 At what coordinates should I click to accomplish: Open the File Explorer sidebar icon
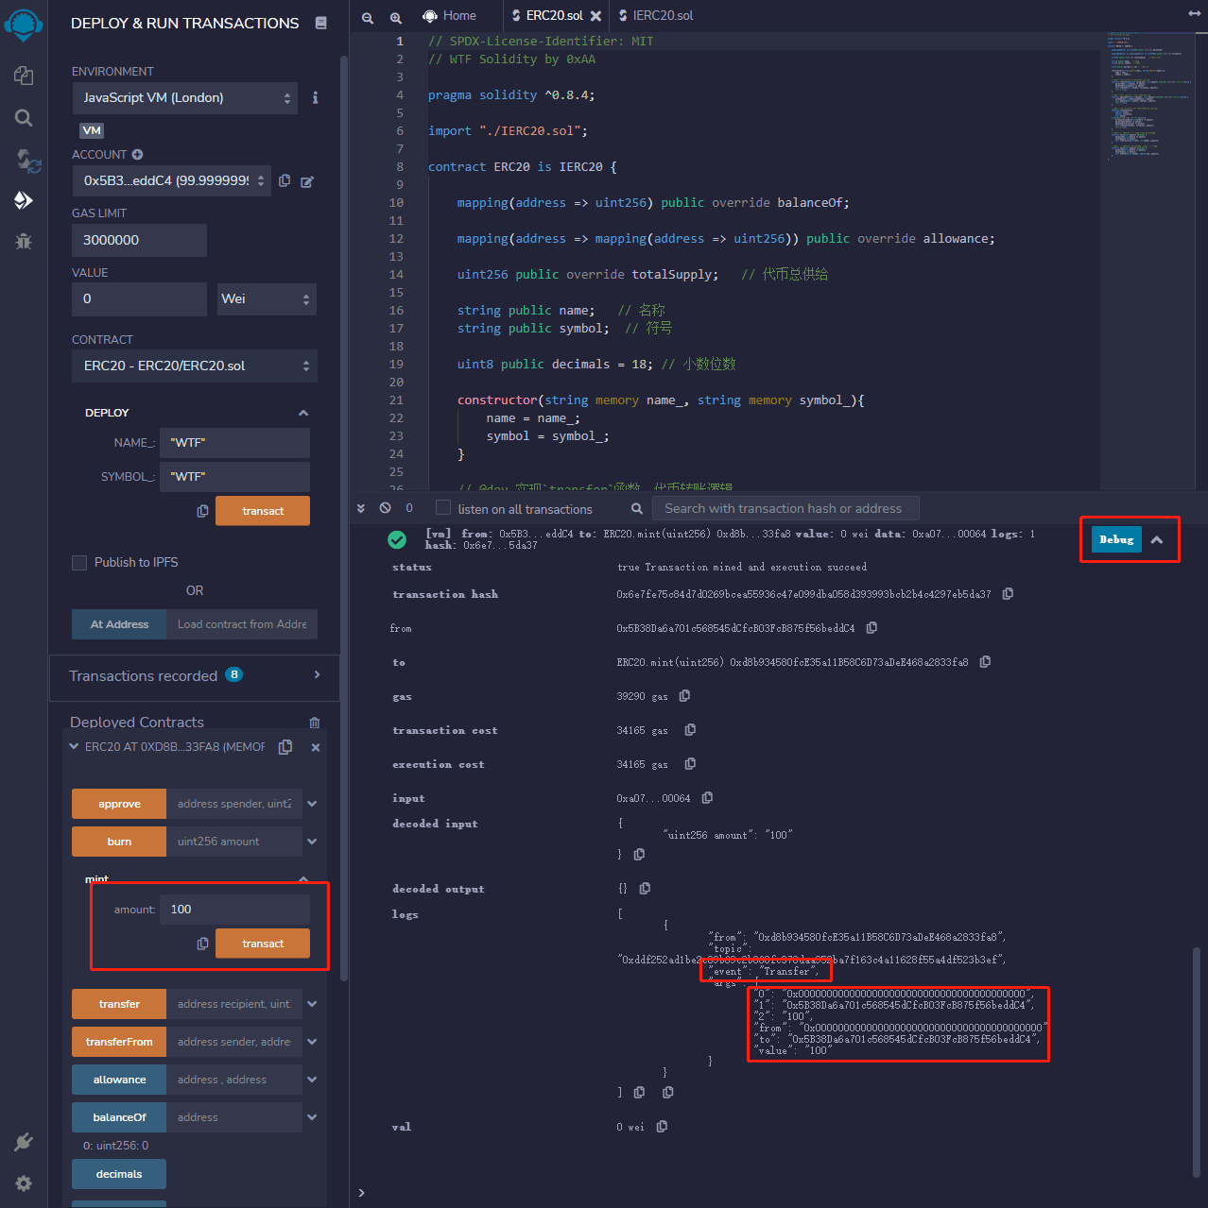[24, 76]
